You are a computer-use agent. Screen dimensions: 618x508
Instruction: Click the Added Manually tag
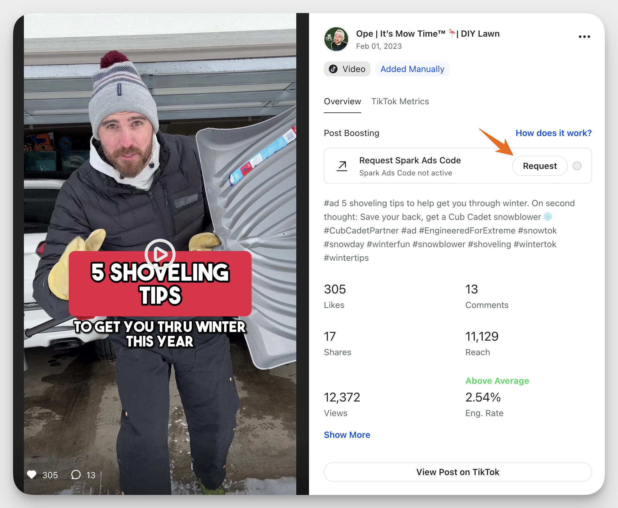click(x=412, y=69)
